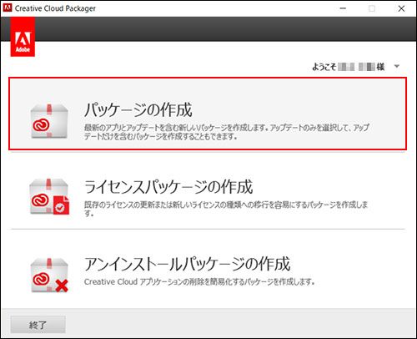Image resolution: width=417 pixels, height=339 pixels.
Task: Click the uninstall package box icon with red X
Action: coord(49,276)
